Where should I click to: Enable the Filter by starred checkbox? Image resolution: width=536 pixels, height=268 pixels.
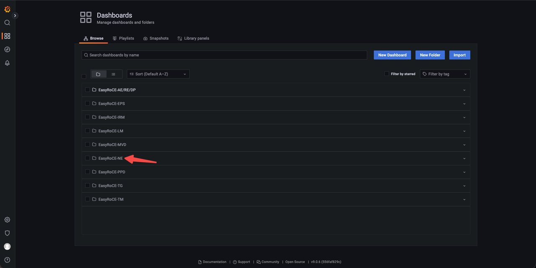(x=387, y=74)
